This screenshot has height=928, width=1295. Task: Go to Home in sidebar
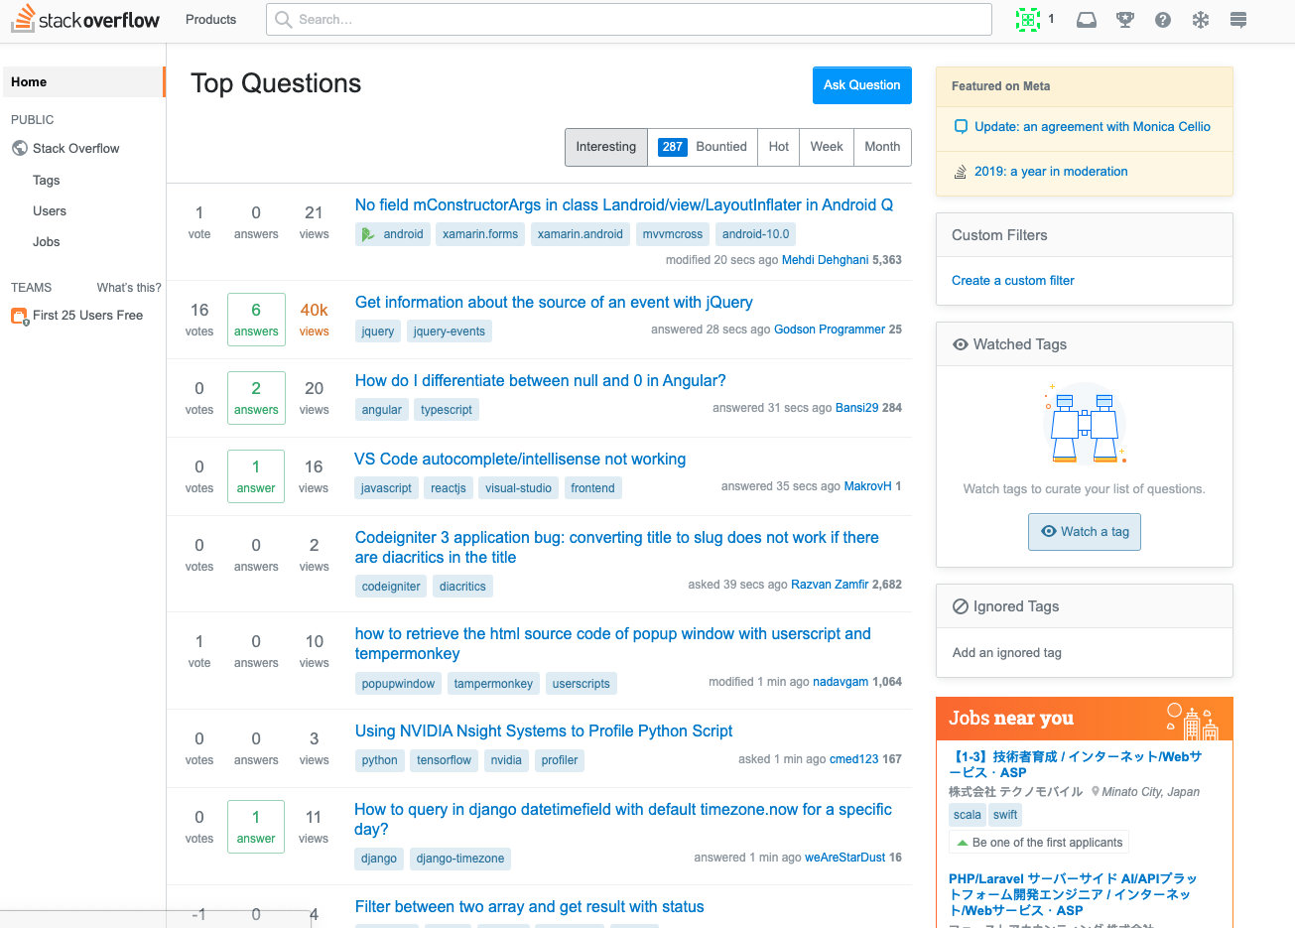[82, 81]
